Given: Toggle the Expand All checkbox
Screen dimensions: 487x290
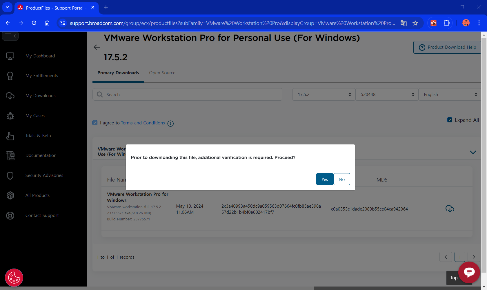Looking at the screenshot, I should (x=450, y=120).
